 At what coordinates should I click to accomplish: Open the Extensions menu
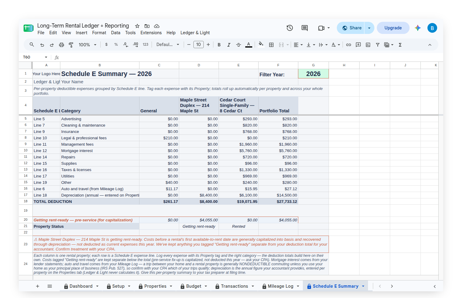point(151,33)
